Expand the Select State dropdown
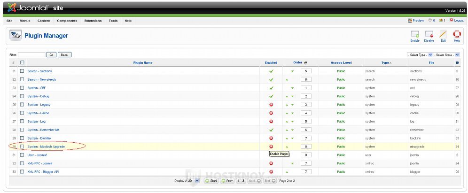The height and width of the screenshot is (193, 468). point(446,55)
